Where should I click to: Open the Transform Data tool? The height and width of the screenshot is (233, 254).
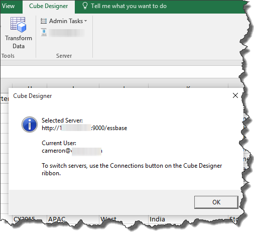tap(19, 33)
